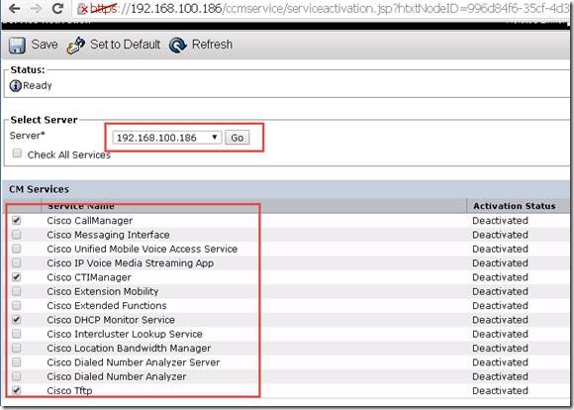The height and width of the screenshot is (410, 574).
Task: Open the Server dropdown 192.168.100.186
Action: coord(167,138)
